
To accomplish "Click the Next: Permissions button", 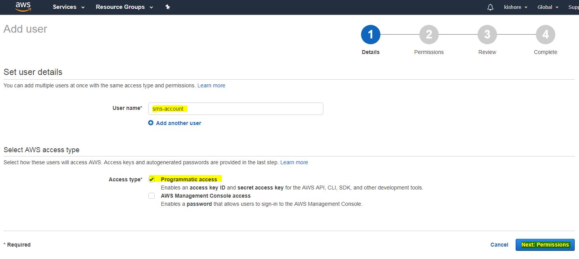I will click(545, 245).
